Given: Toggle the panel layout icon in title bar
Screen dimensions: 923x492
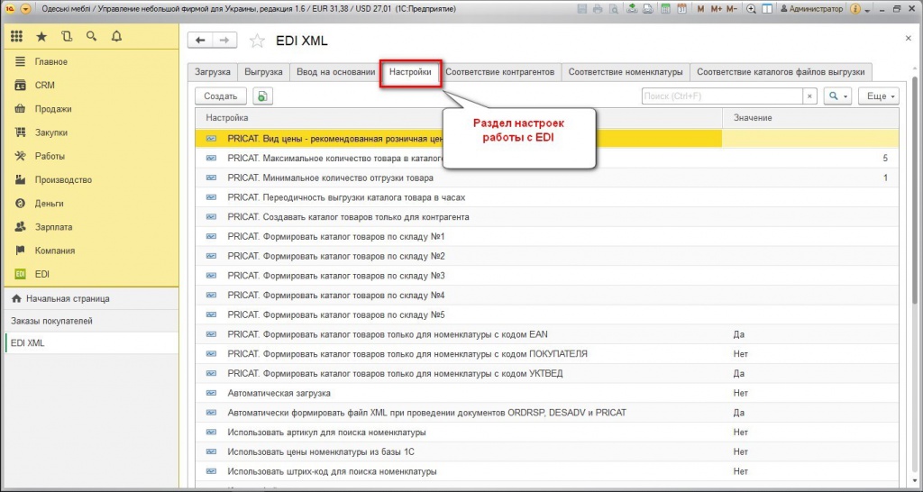Looking at the screenshot, I should pos(767,9).
